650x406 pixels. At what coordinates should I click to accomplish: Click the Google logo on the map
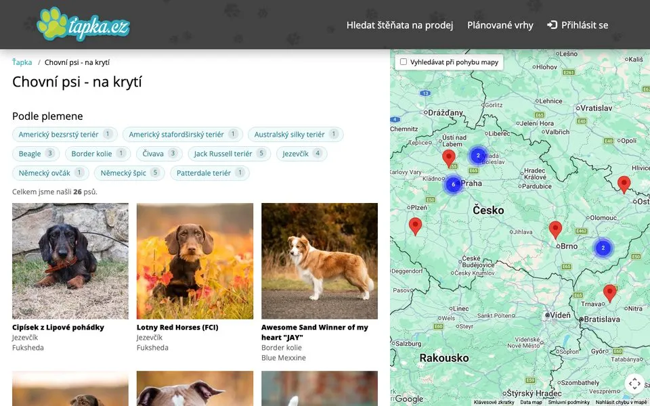(x=409, y=399)
